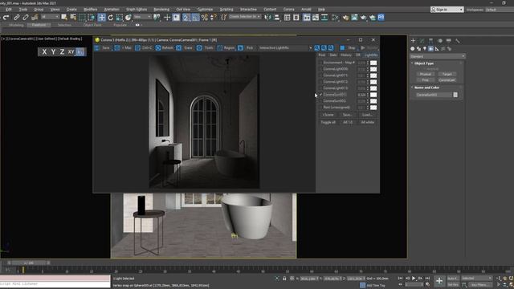The height and width of the screenshot is (289, 514).
Task: Select the Helpers category icon
Action: point(437,48)
